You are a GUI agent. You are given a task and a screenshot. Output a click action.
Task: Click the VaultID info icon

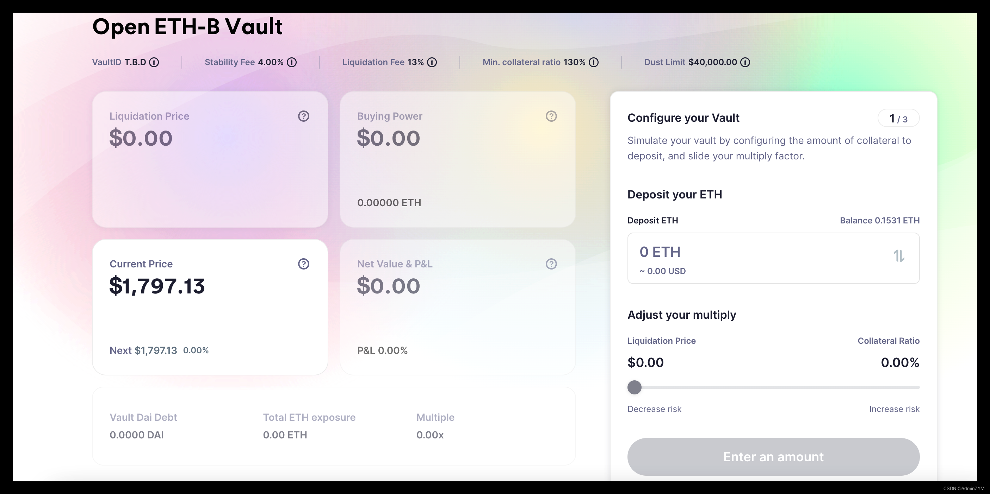pyautogui.click(x=154, y=62)
